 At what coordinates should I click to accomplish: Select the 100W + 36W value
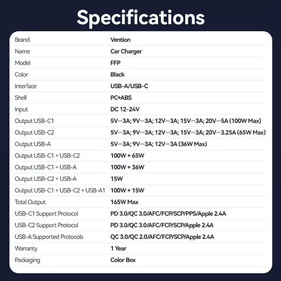coord(127,167)
